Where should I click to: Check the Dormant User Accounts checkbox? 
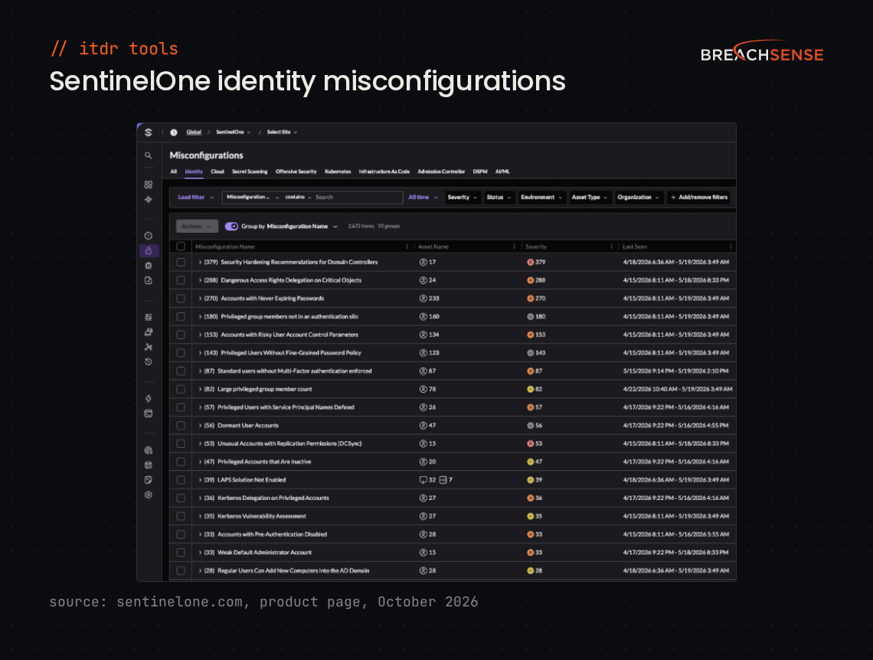[x=181, y=426]
